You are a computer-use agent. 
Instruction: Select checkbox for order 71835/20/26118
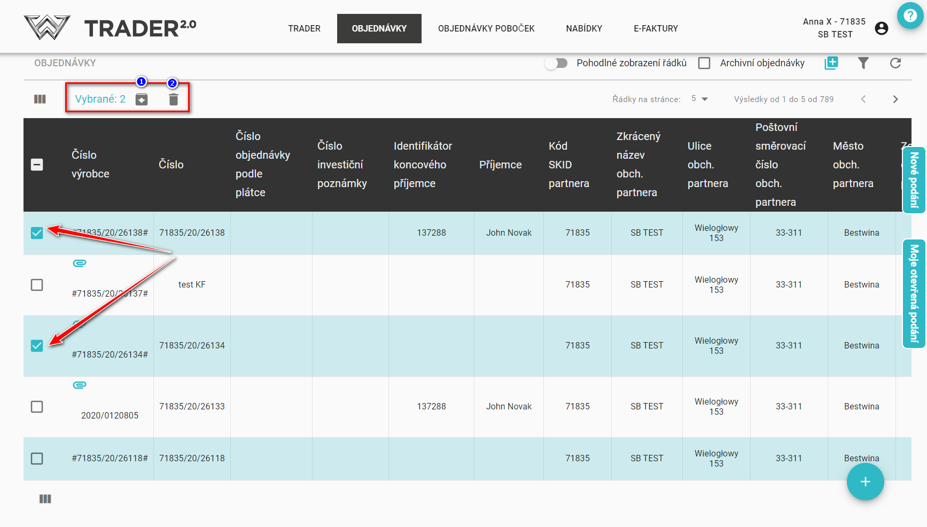click(37, 459)
